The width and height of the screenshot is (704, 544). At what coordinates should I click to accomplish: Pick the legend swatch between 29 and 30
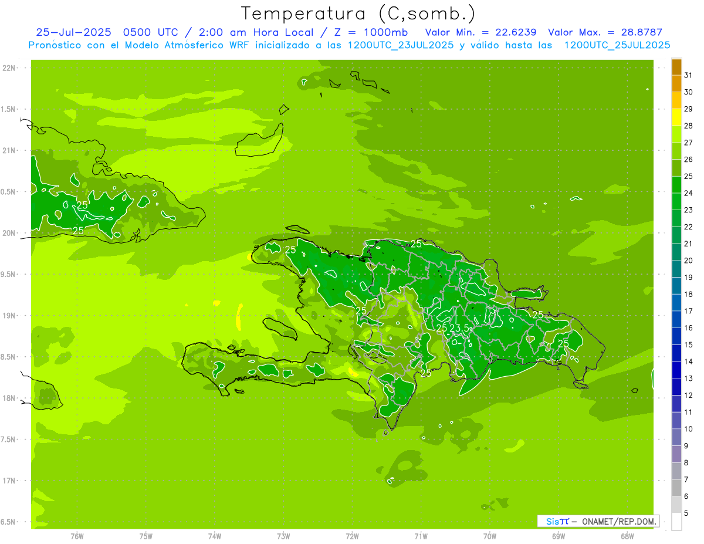click(x=676, y=100)
